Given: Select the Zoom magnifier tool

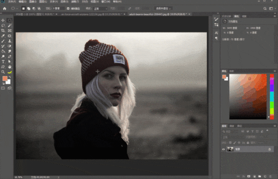Looking at the screenshot, I should pyautogui.click(x=3, y=72).
